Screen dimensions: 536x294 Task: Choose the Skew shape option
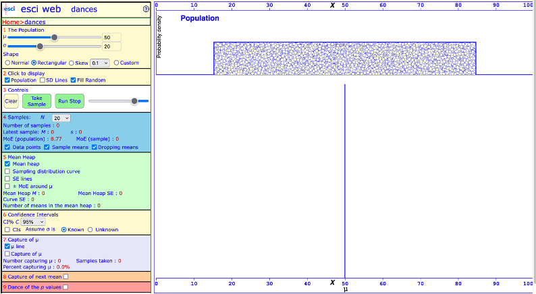tap(76, 63)
